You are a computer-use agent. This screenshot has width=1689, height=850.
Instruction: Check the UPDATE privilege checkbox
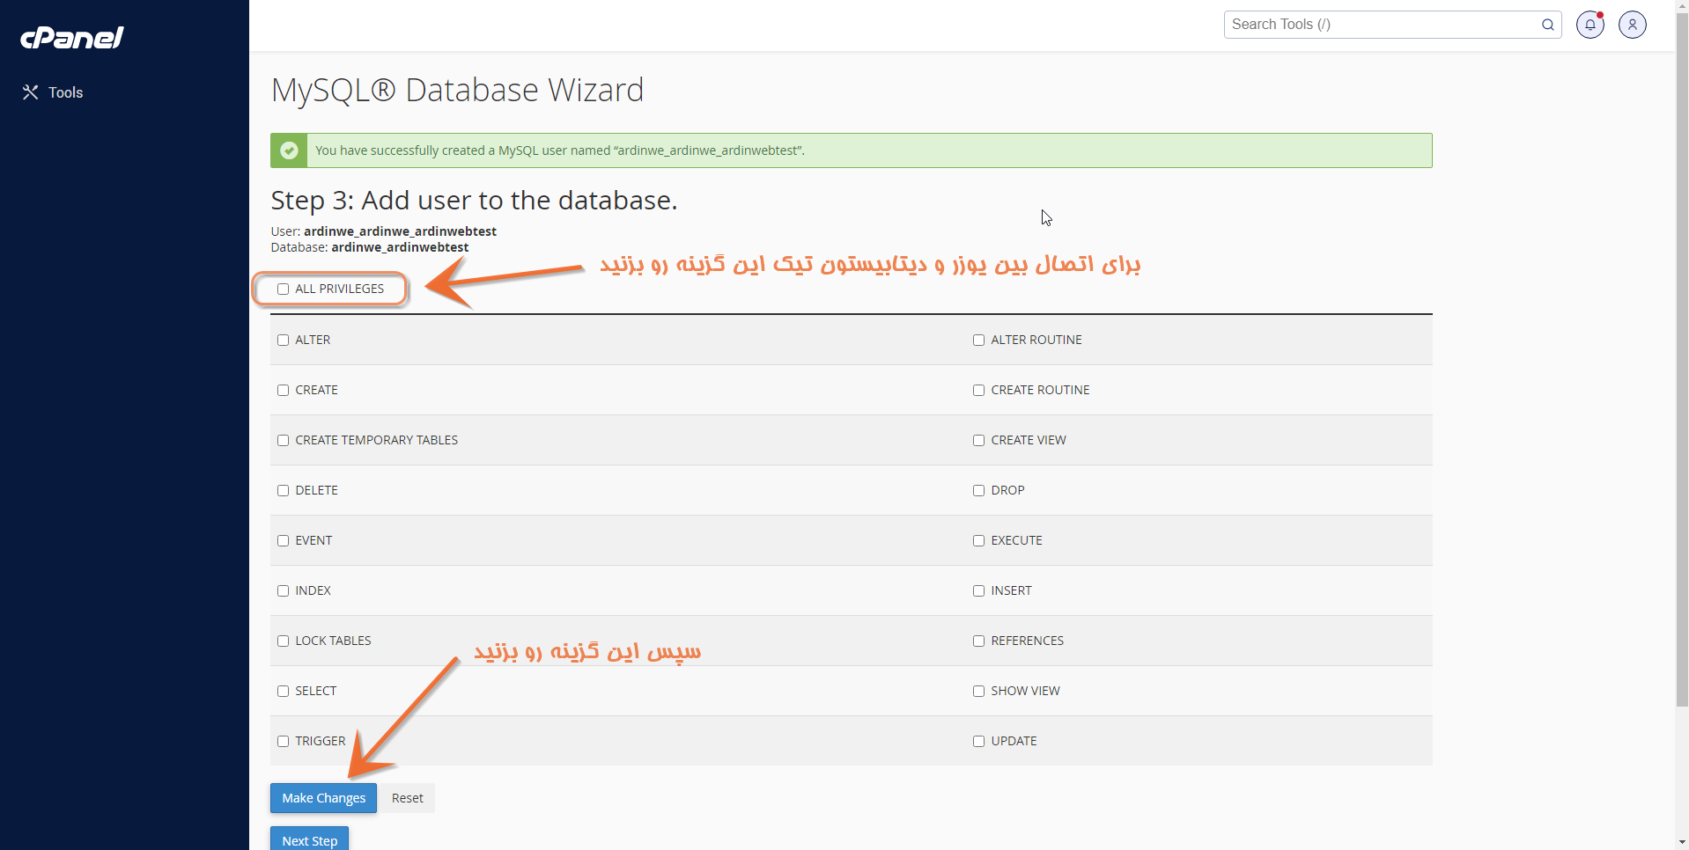pos(978,741)
